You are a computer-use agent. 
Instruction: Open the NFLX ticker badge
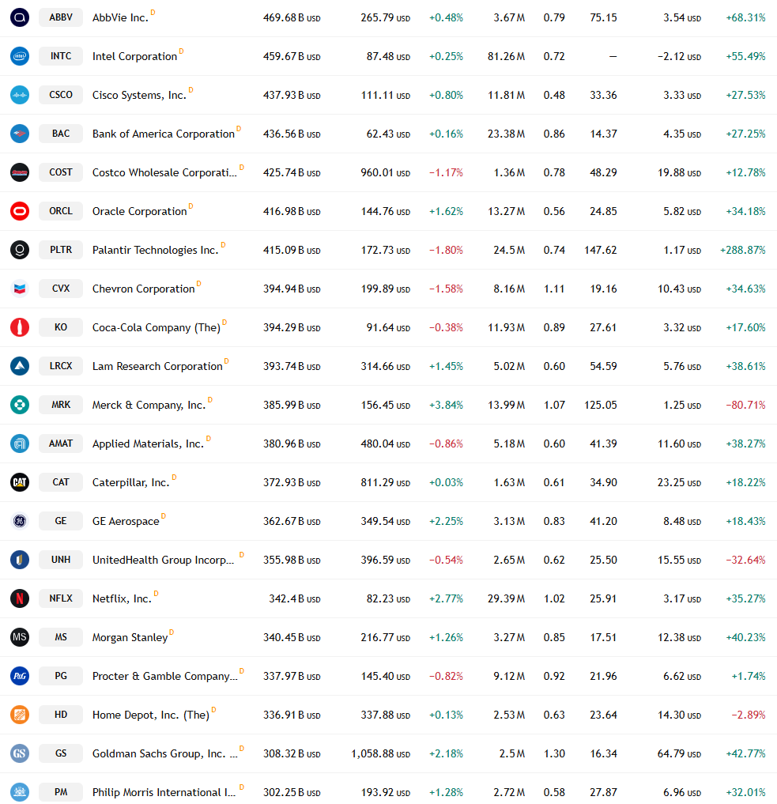(x=61, y=598)
